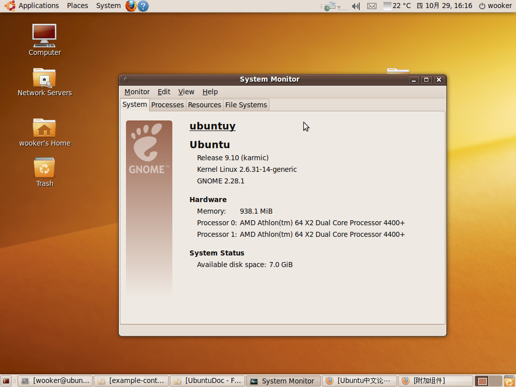Select the System tab
The width and height of the screenshot is (516, 387).
point(135,105)
